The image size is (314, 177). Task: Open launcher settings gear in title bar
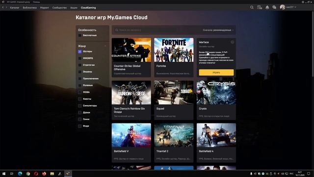[x=303, y=2]
